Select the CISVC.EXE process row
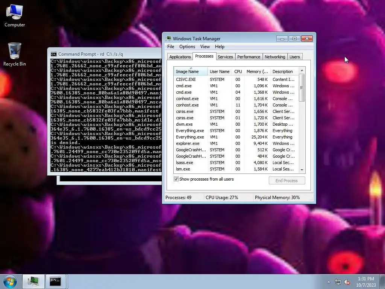 236,79
